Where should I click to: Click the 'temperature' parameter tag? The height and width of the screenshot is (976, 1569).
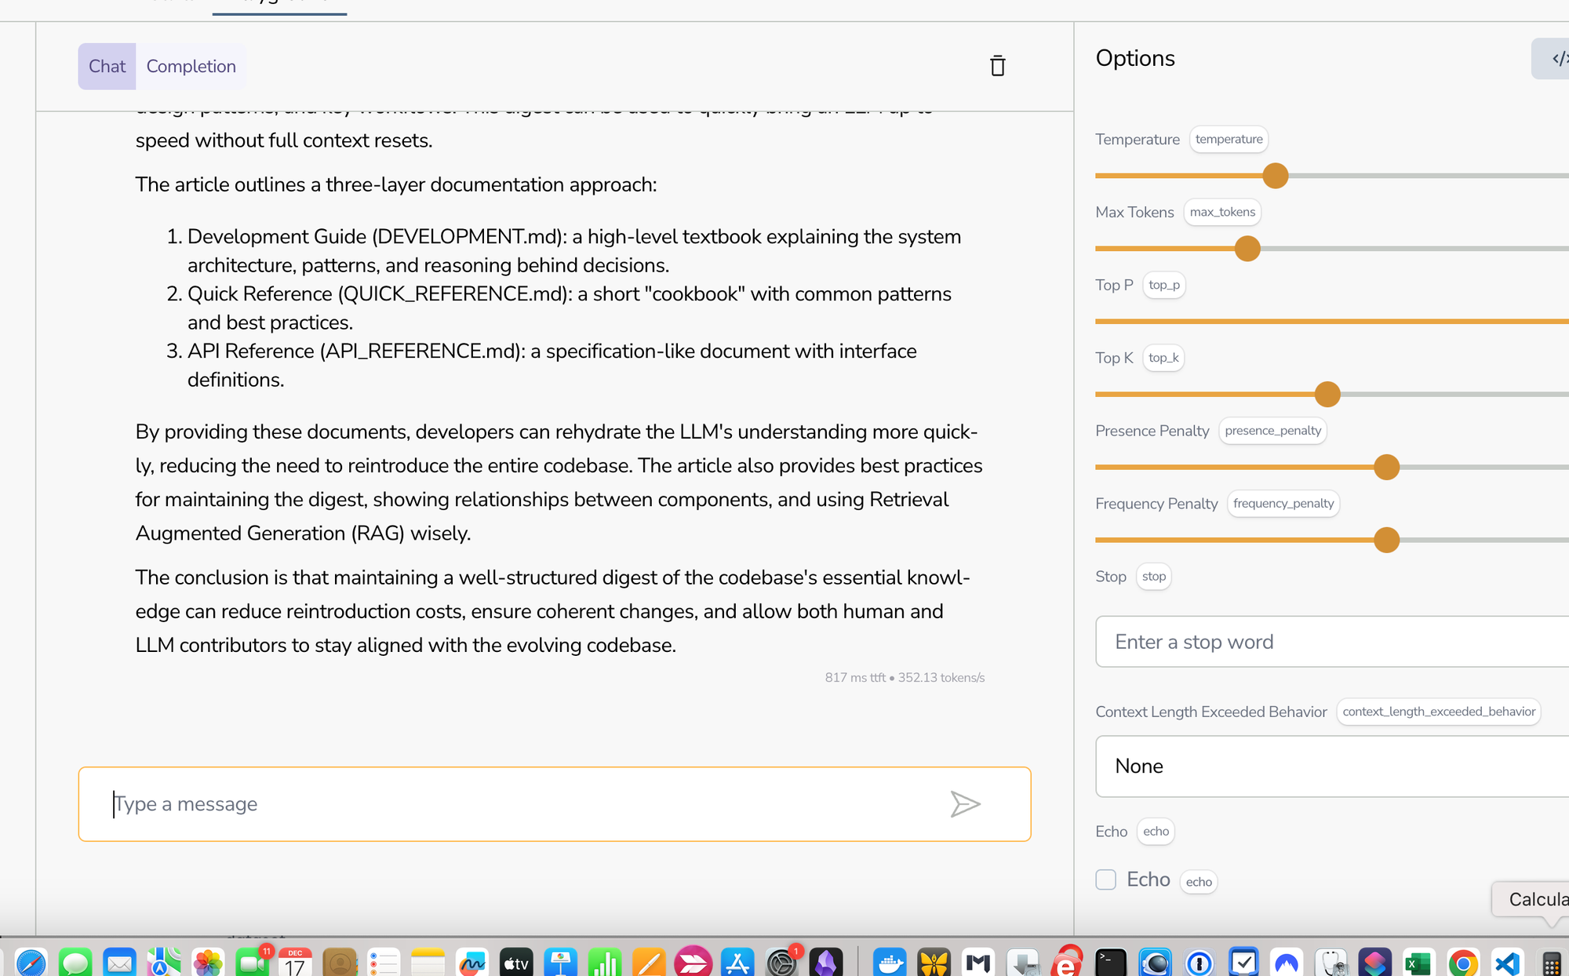(1229, 139)
